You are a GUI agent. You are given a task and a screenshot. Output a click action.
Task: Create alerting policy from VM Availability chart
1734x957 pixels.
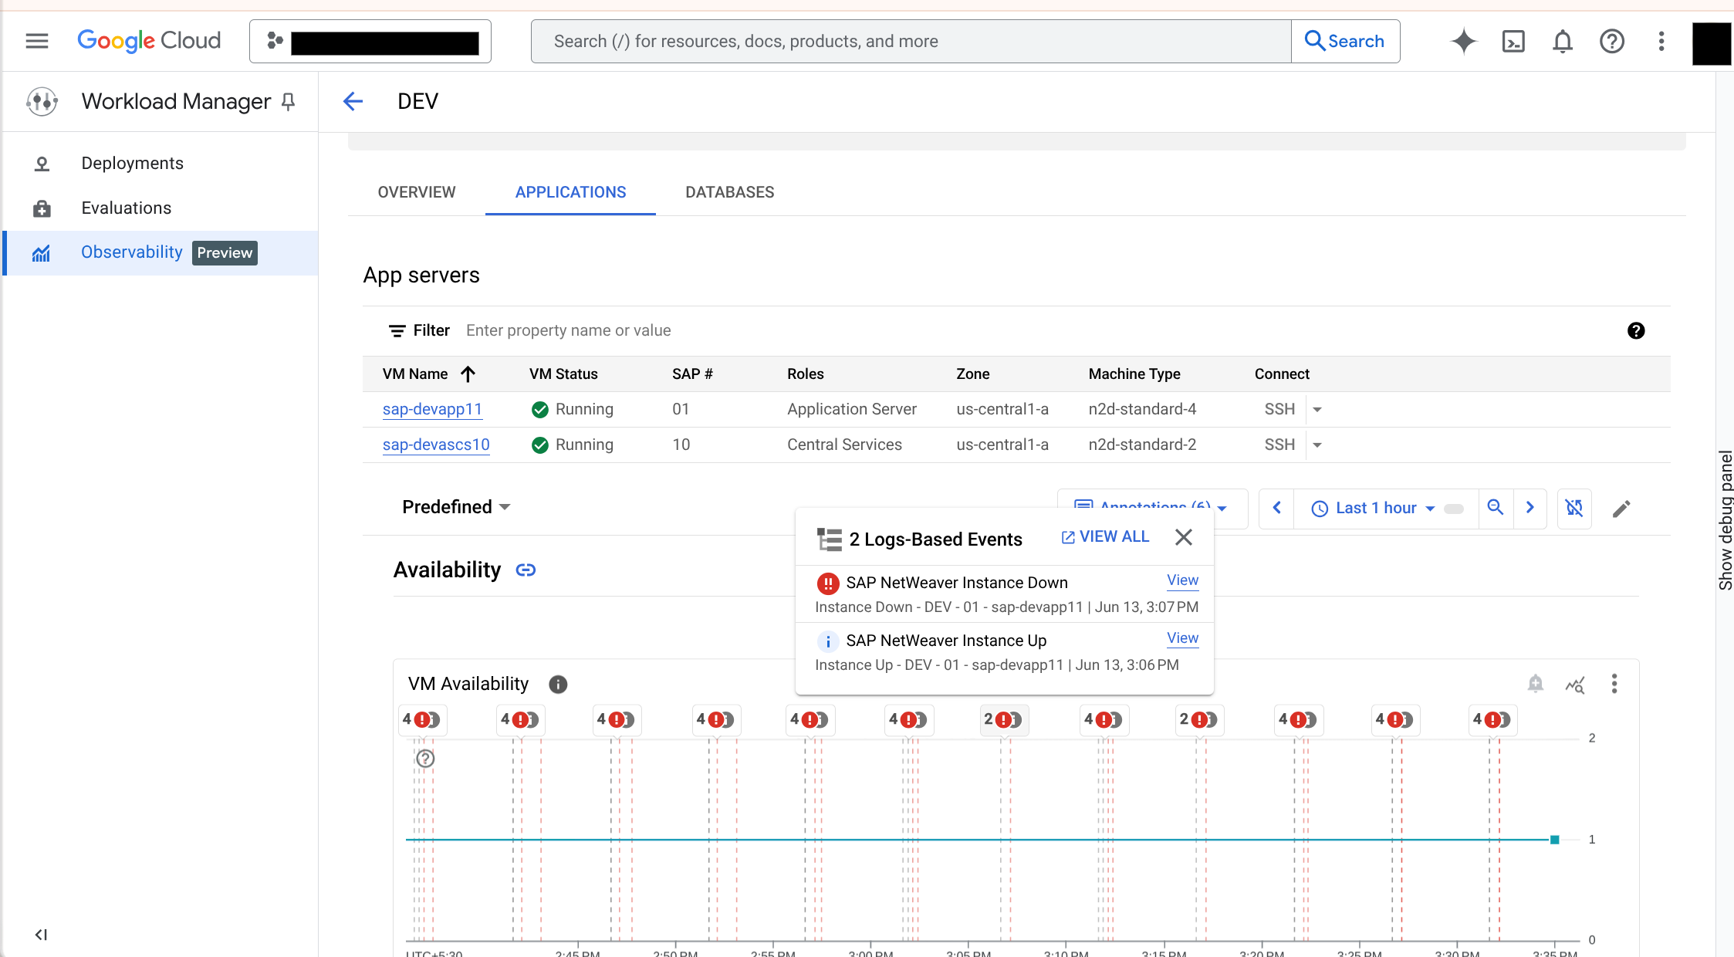pos(1535,684)
